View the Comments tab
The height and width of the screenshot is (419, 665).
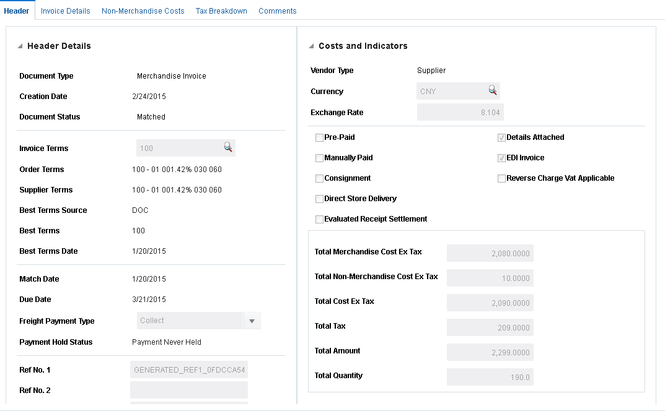[277, 11]
